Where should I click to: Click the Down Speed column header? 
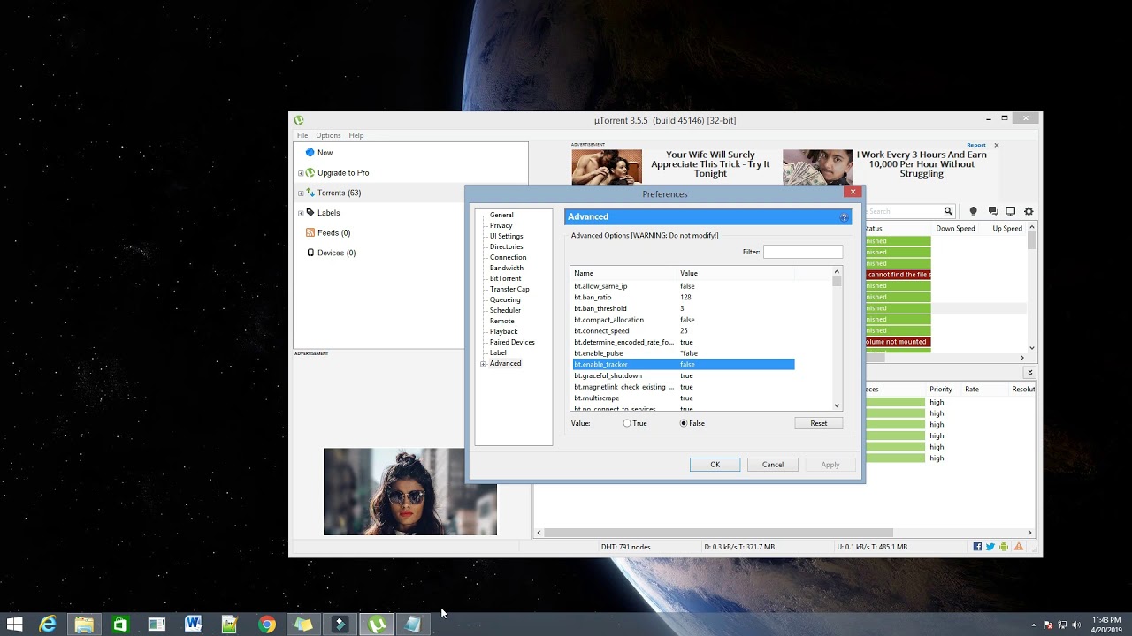tap(955, 228)
